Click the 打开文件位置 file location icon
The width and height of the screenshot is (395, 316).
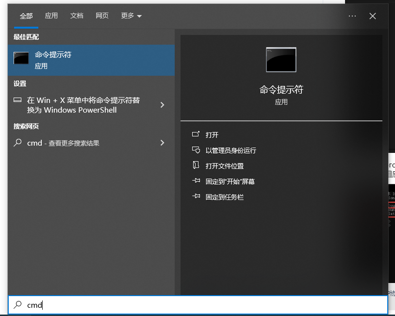[196, 166]
